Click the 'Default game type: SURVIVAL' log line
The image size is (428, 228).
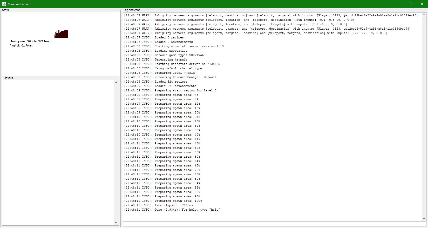click(164, 55)
